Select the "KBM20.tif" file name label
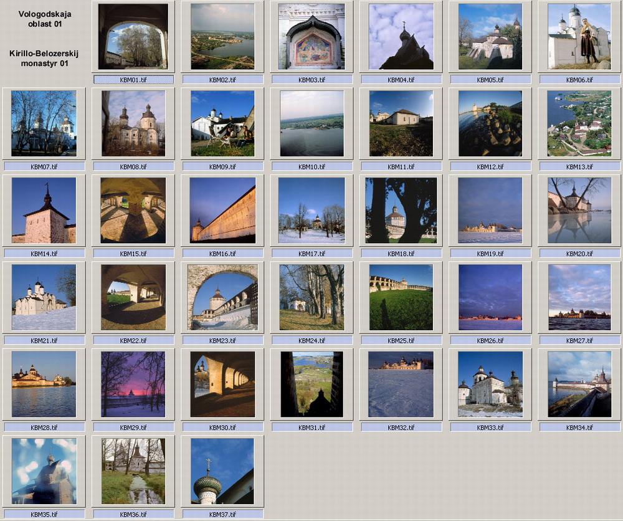 coord(579,254)
